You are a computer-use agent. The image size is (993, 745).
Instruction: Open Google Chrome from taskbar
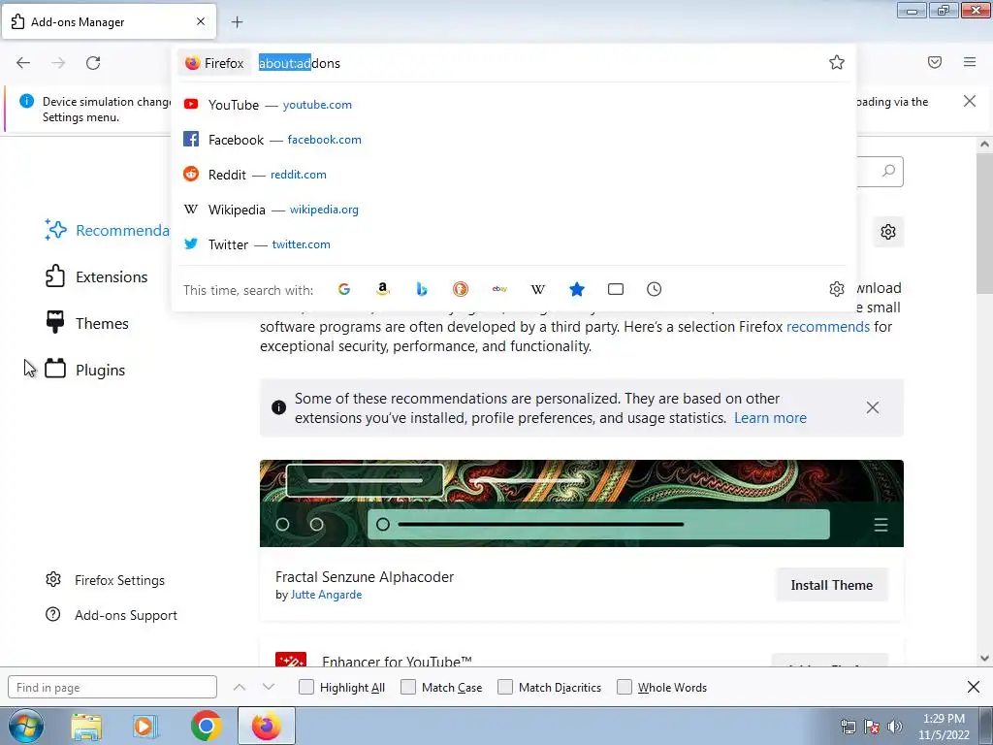[206, 726]
